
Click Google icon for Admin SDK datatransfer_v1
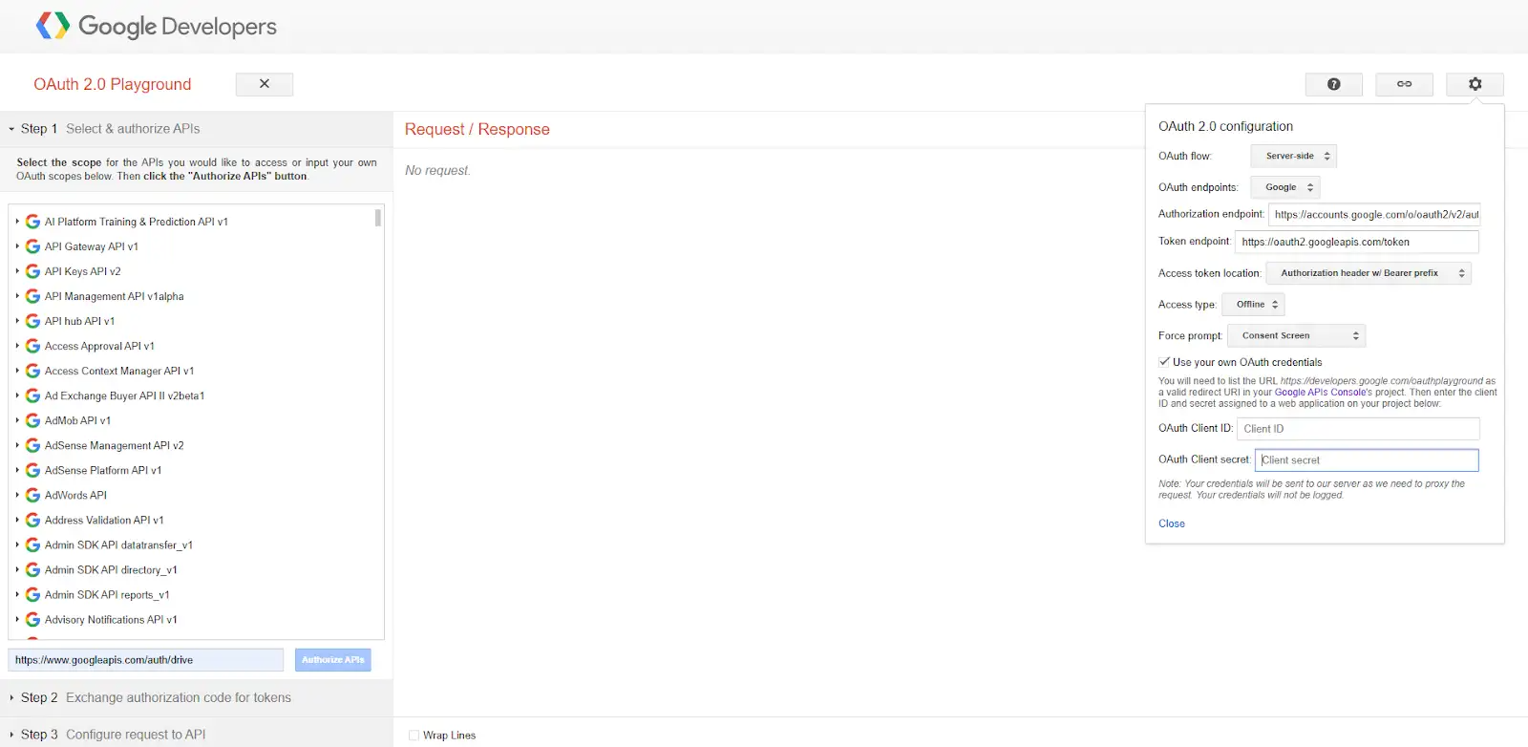32,544
